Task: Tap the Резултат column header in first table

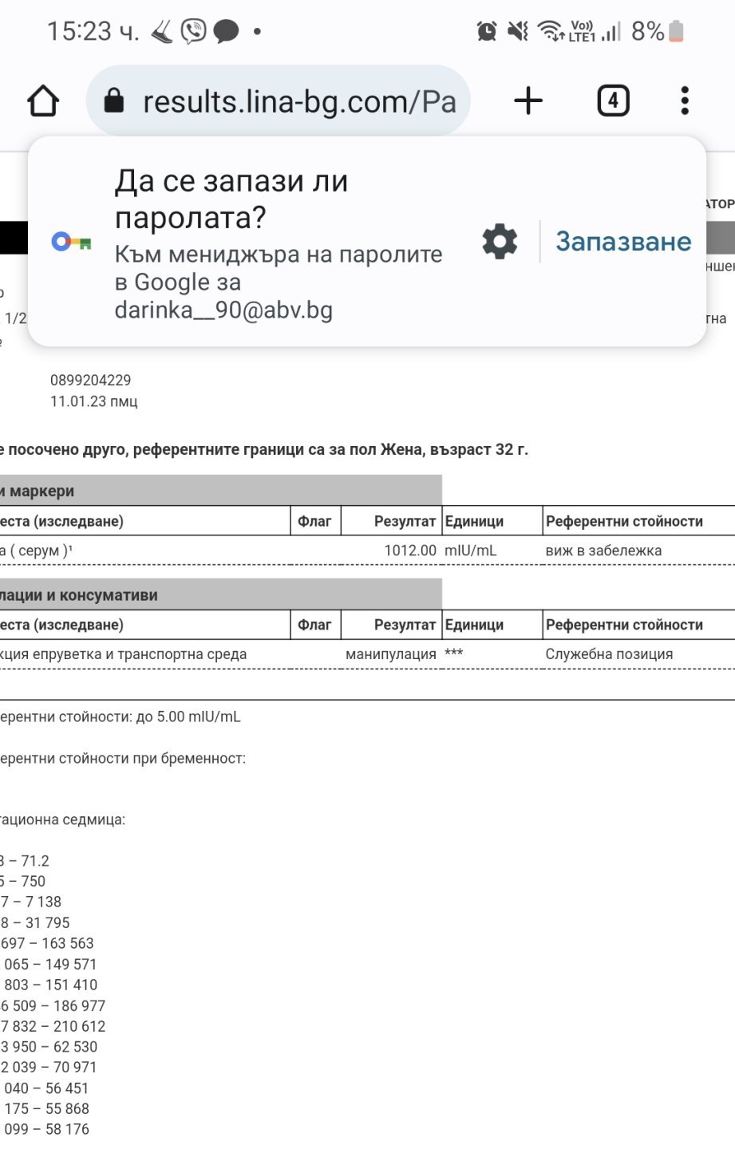Action: click(x=405, y=522)
